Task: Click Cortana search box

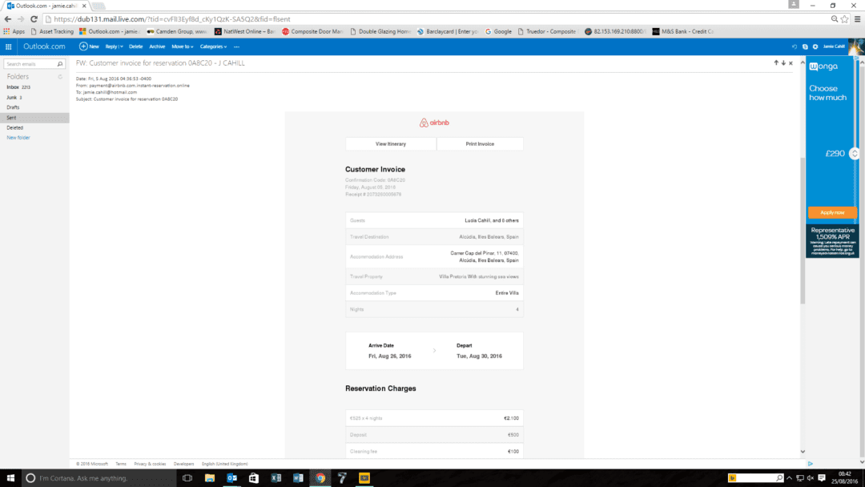Action: coord(99,478)
